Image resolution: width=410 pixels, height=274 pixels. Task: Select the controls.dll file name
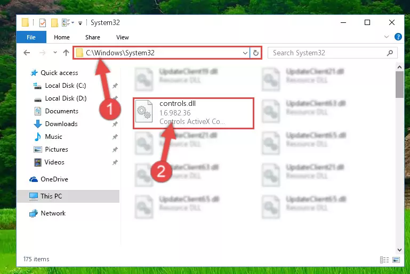(178, 104)
